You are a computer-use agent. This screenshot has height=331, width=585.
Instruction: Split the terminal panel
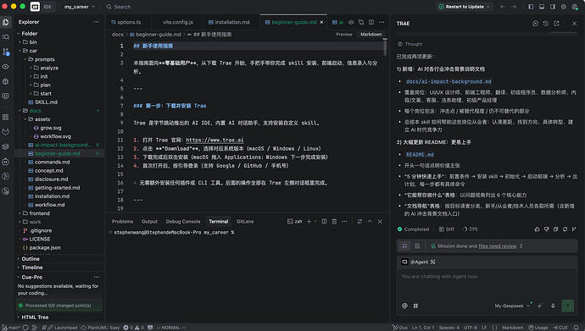tap(324, 222)
